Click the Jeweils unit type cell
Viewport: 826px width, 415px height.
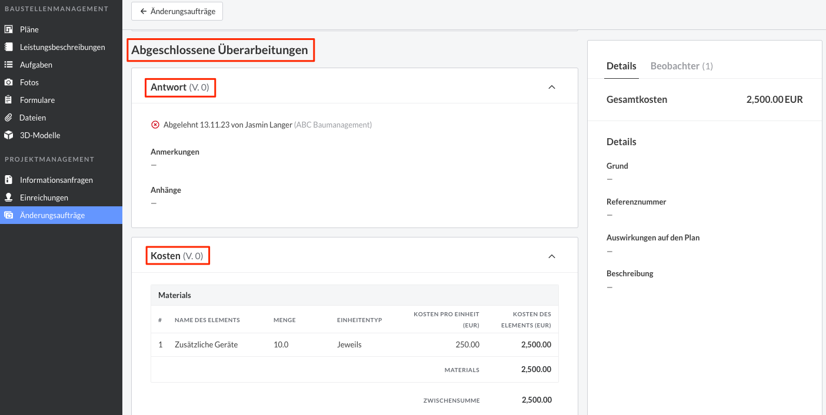[x=349, y=344]
